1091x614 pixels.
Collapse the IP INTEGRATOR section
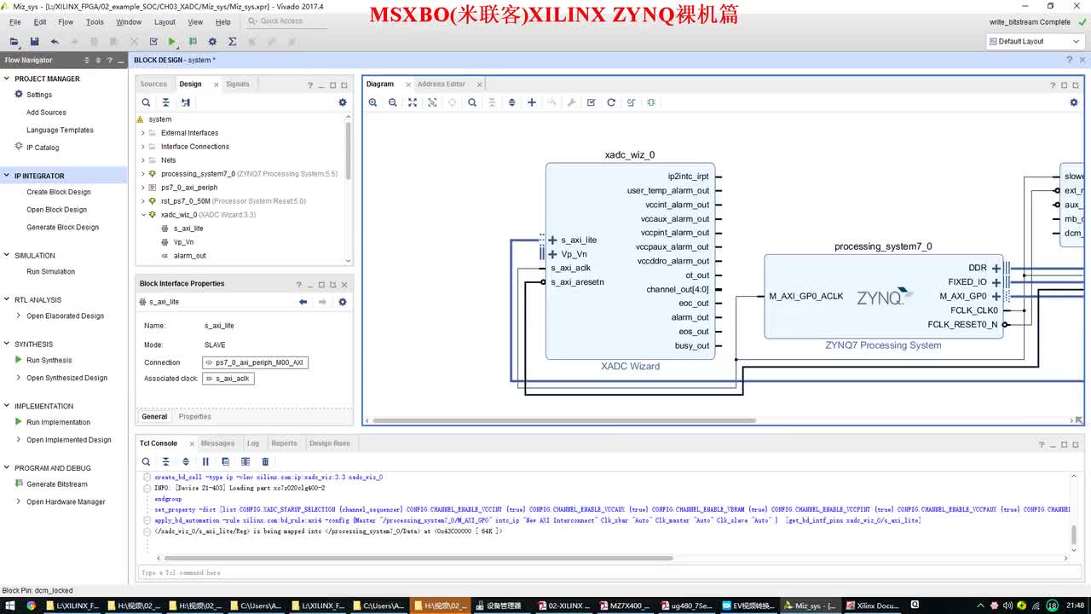[7, 176]
